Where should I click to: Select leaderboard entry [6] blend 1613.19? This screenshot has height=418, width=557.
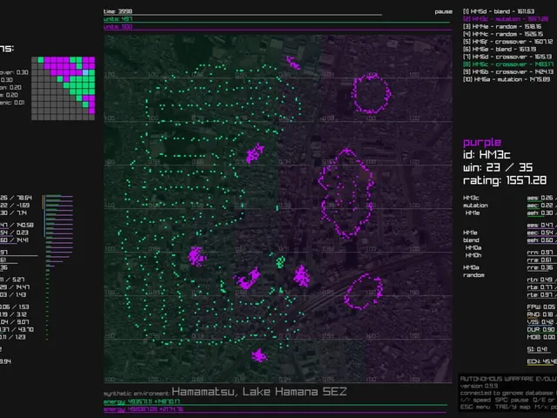click(x=499, y=49)
